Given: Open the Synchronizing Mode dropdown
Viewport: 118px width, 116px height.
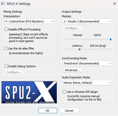Looking at the screenshot, I should [x=88, y=63].
